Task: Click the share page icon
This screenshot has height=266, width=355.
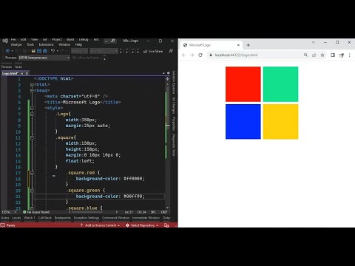Action: (x=314, y=55)
